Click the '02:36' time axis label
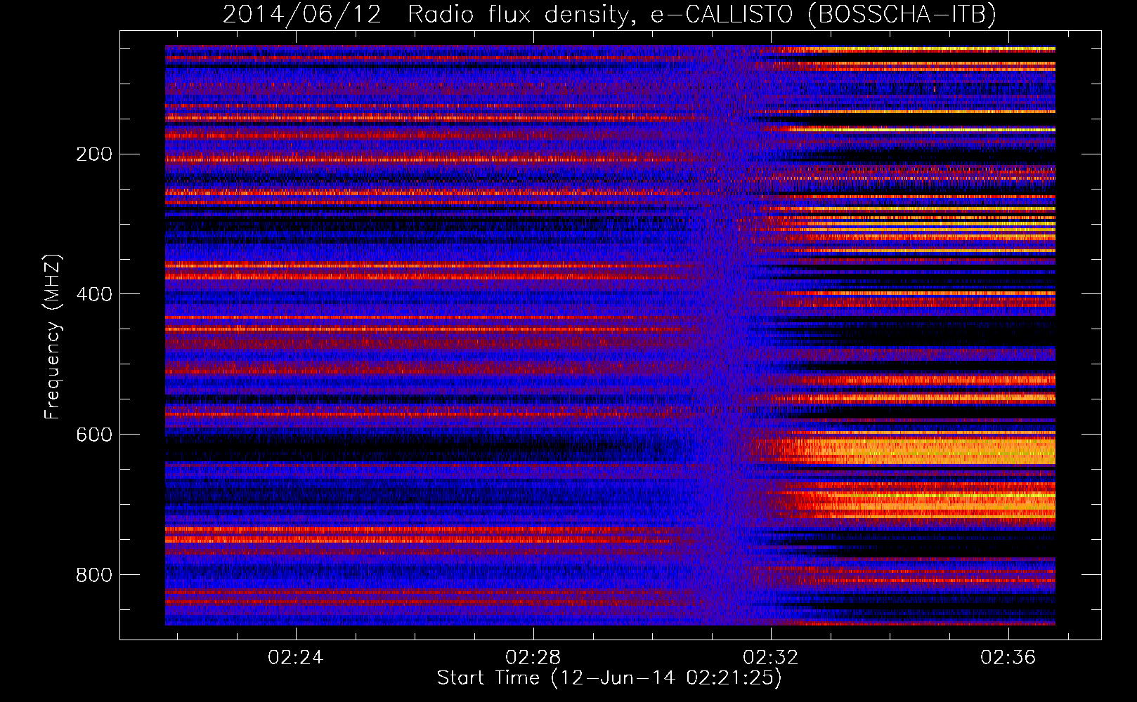 (1008, 658)
